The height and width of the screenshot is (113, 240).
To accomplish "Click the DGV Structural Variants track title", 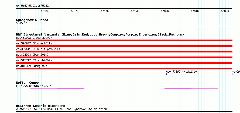I will tap(100, 34).
